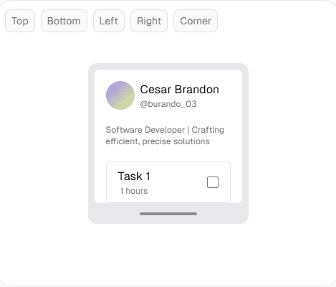
Task: Click the purple-green gradient avatar
Action: pyautogui.click(x=120, y=95)
